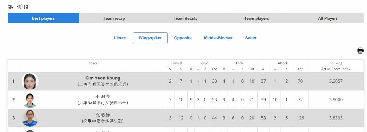The height and width of the screenshot is (132, 367).
Task: Open Kim Yeon Koung player name link
Action: click(103, 78)
